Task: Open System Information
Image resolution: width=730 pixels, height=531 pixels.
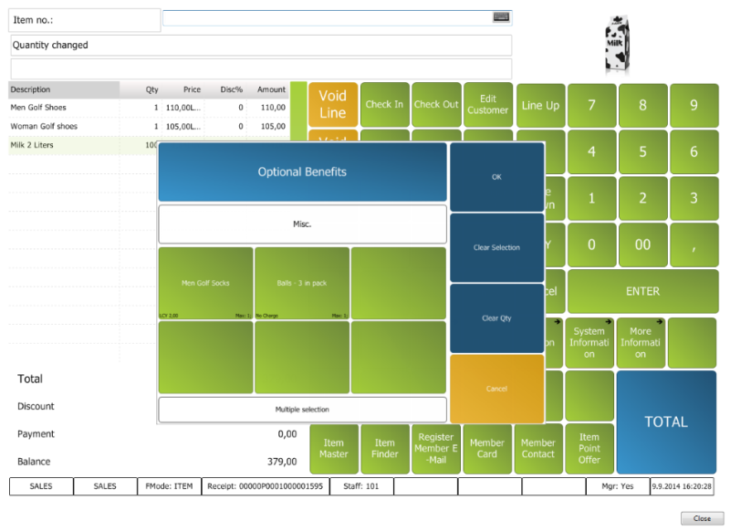Action: (x=589, y=341)
